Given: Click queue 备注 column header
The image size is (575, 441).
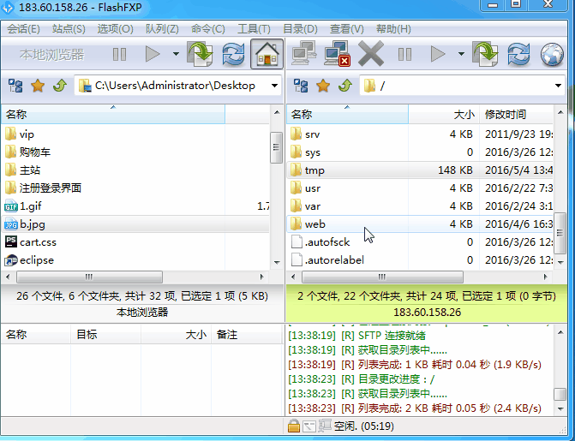Looking at the screenshot, I should point(246,334).
